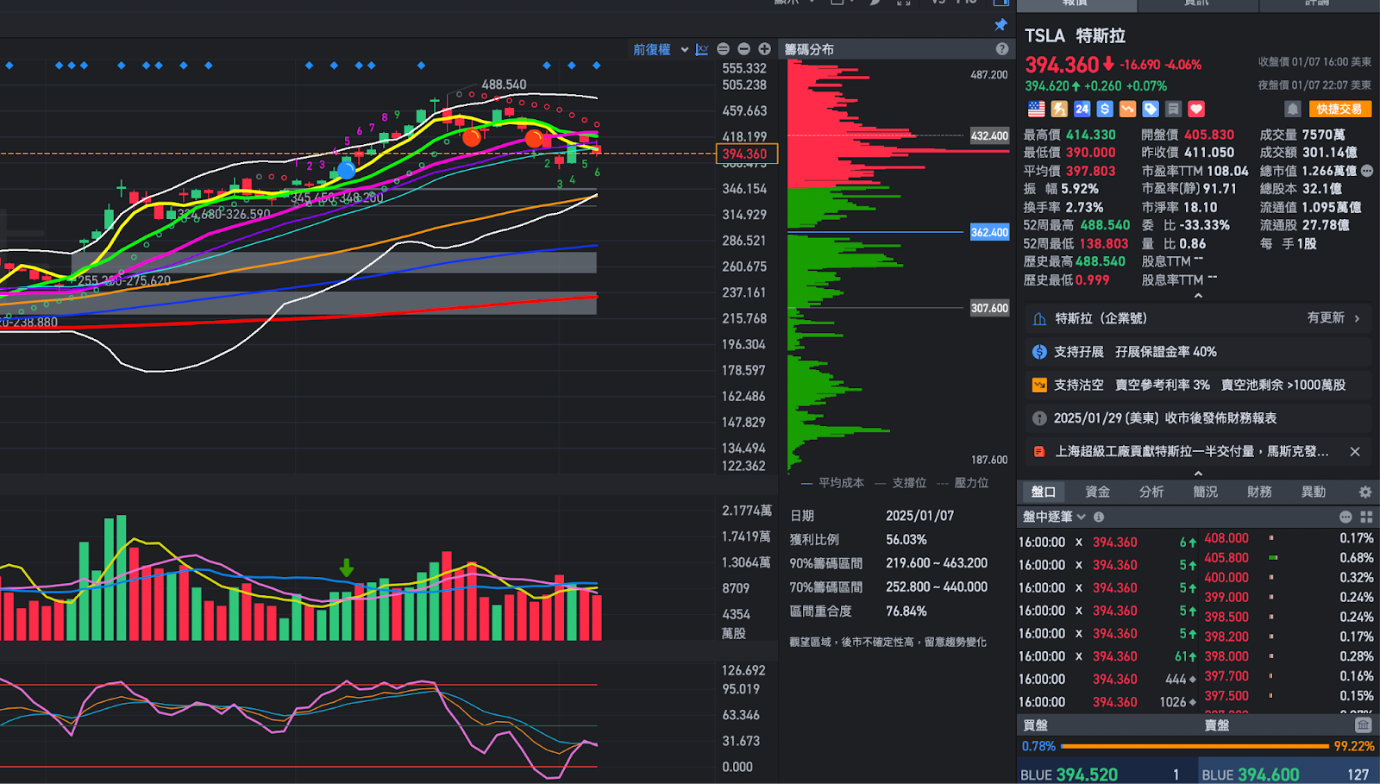This screenshot has height=784, width=1380.
Task: Open the 2025/01/29 earnings release notice
Action: (1198, 418)
